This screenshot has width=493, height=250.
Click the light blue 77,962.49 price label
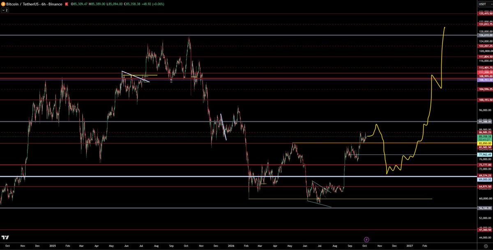(x=485, y=155)
